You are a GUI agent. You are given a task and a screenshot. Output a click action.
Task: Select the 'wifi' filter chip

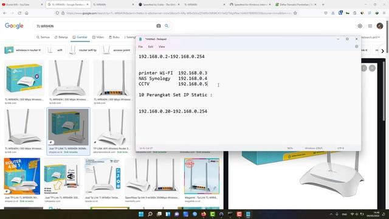point(55,50)
